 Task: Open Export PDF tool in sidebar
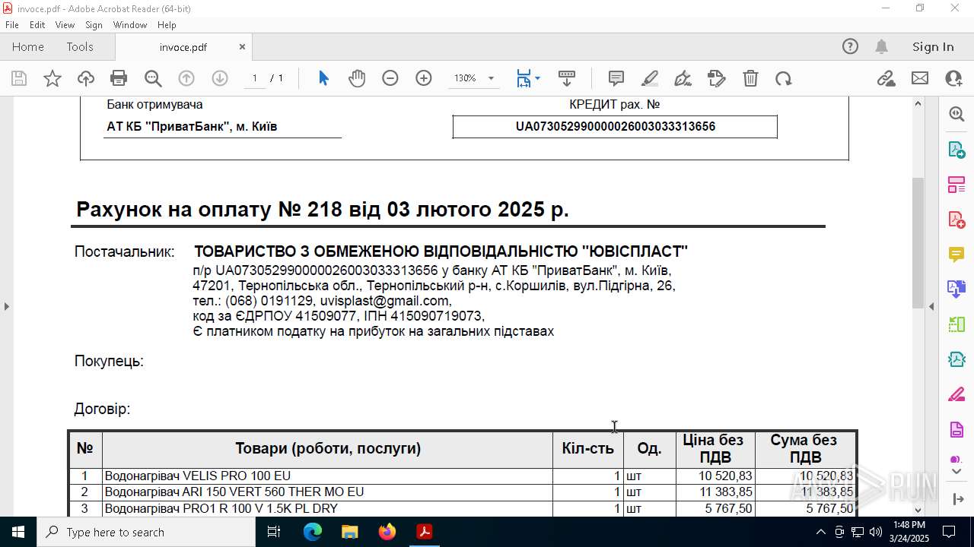[956, 150]
